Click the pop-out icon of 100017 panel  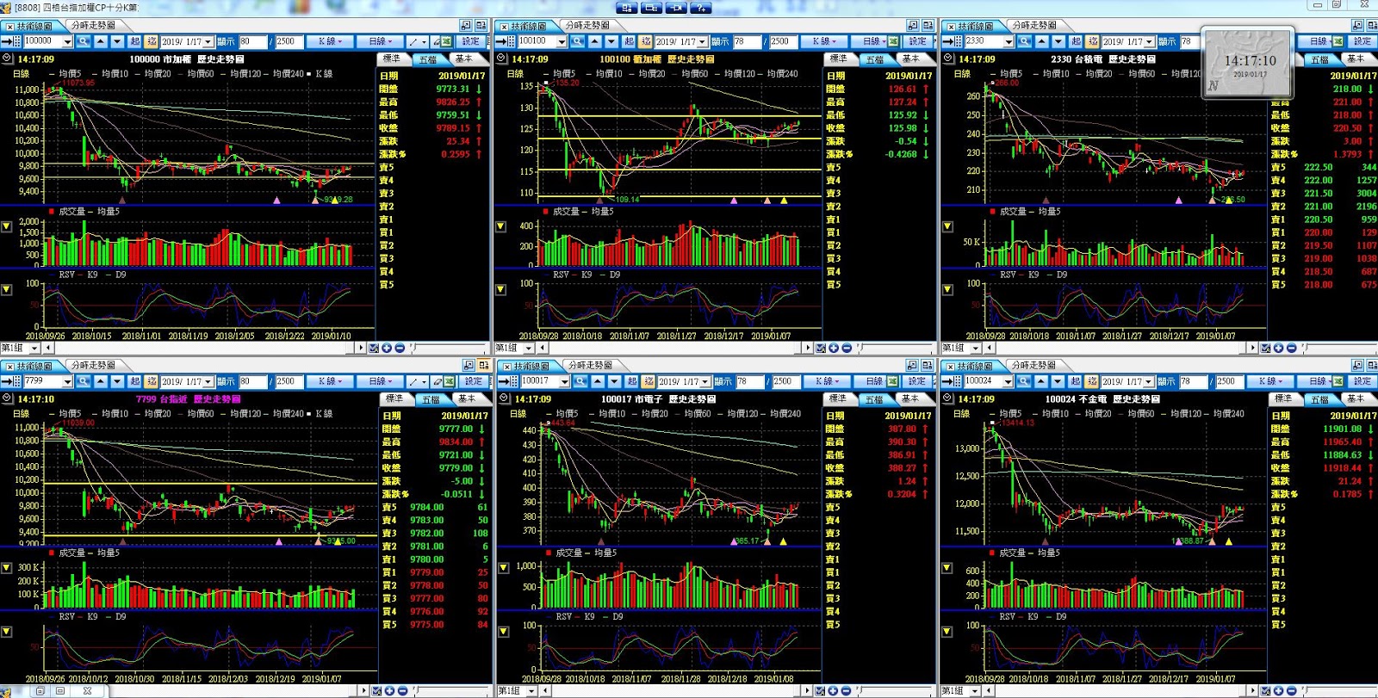(913, 366)
